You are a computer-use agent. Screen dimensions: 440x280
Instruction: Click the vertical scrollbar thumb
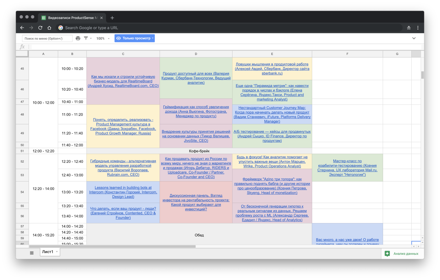click(422, 75)
